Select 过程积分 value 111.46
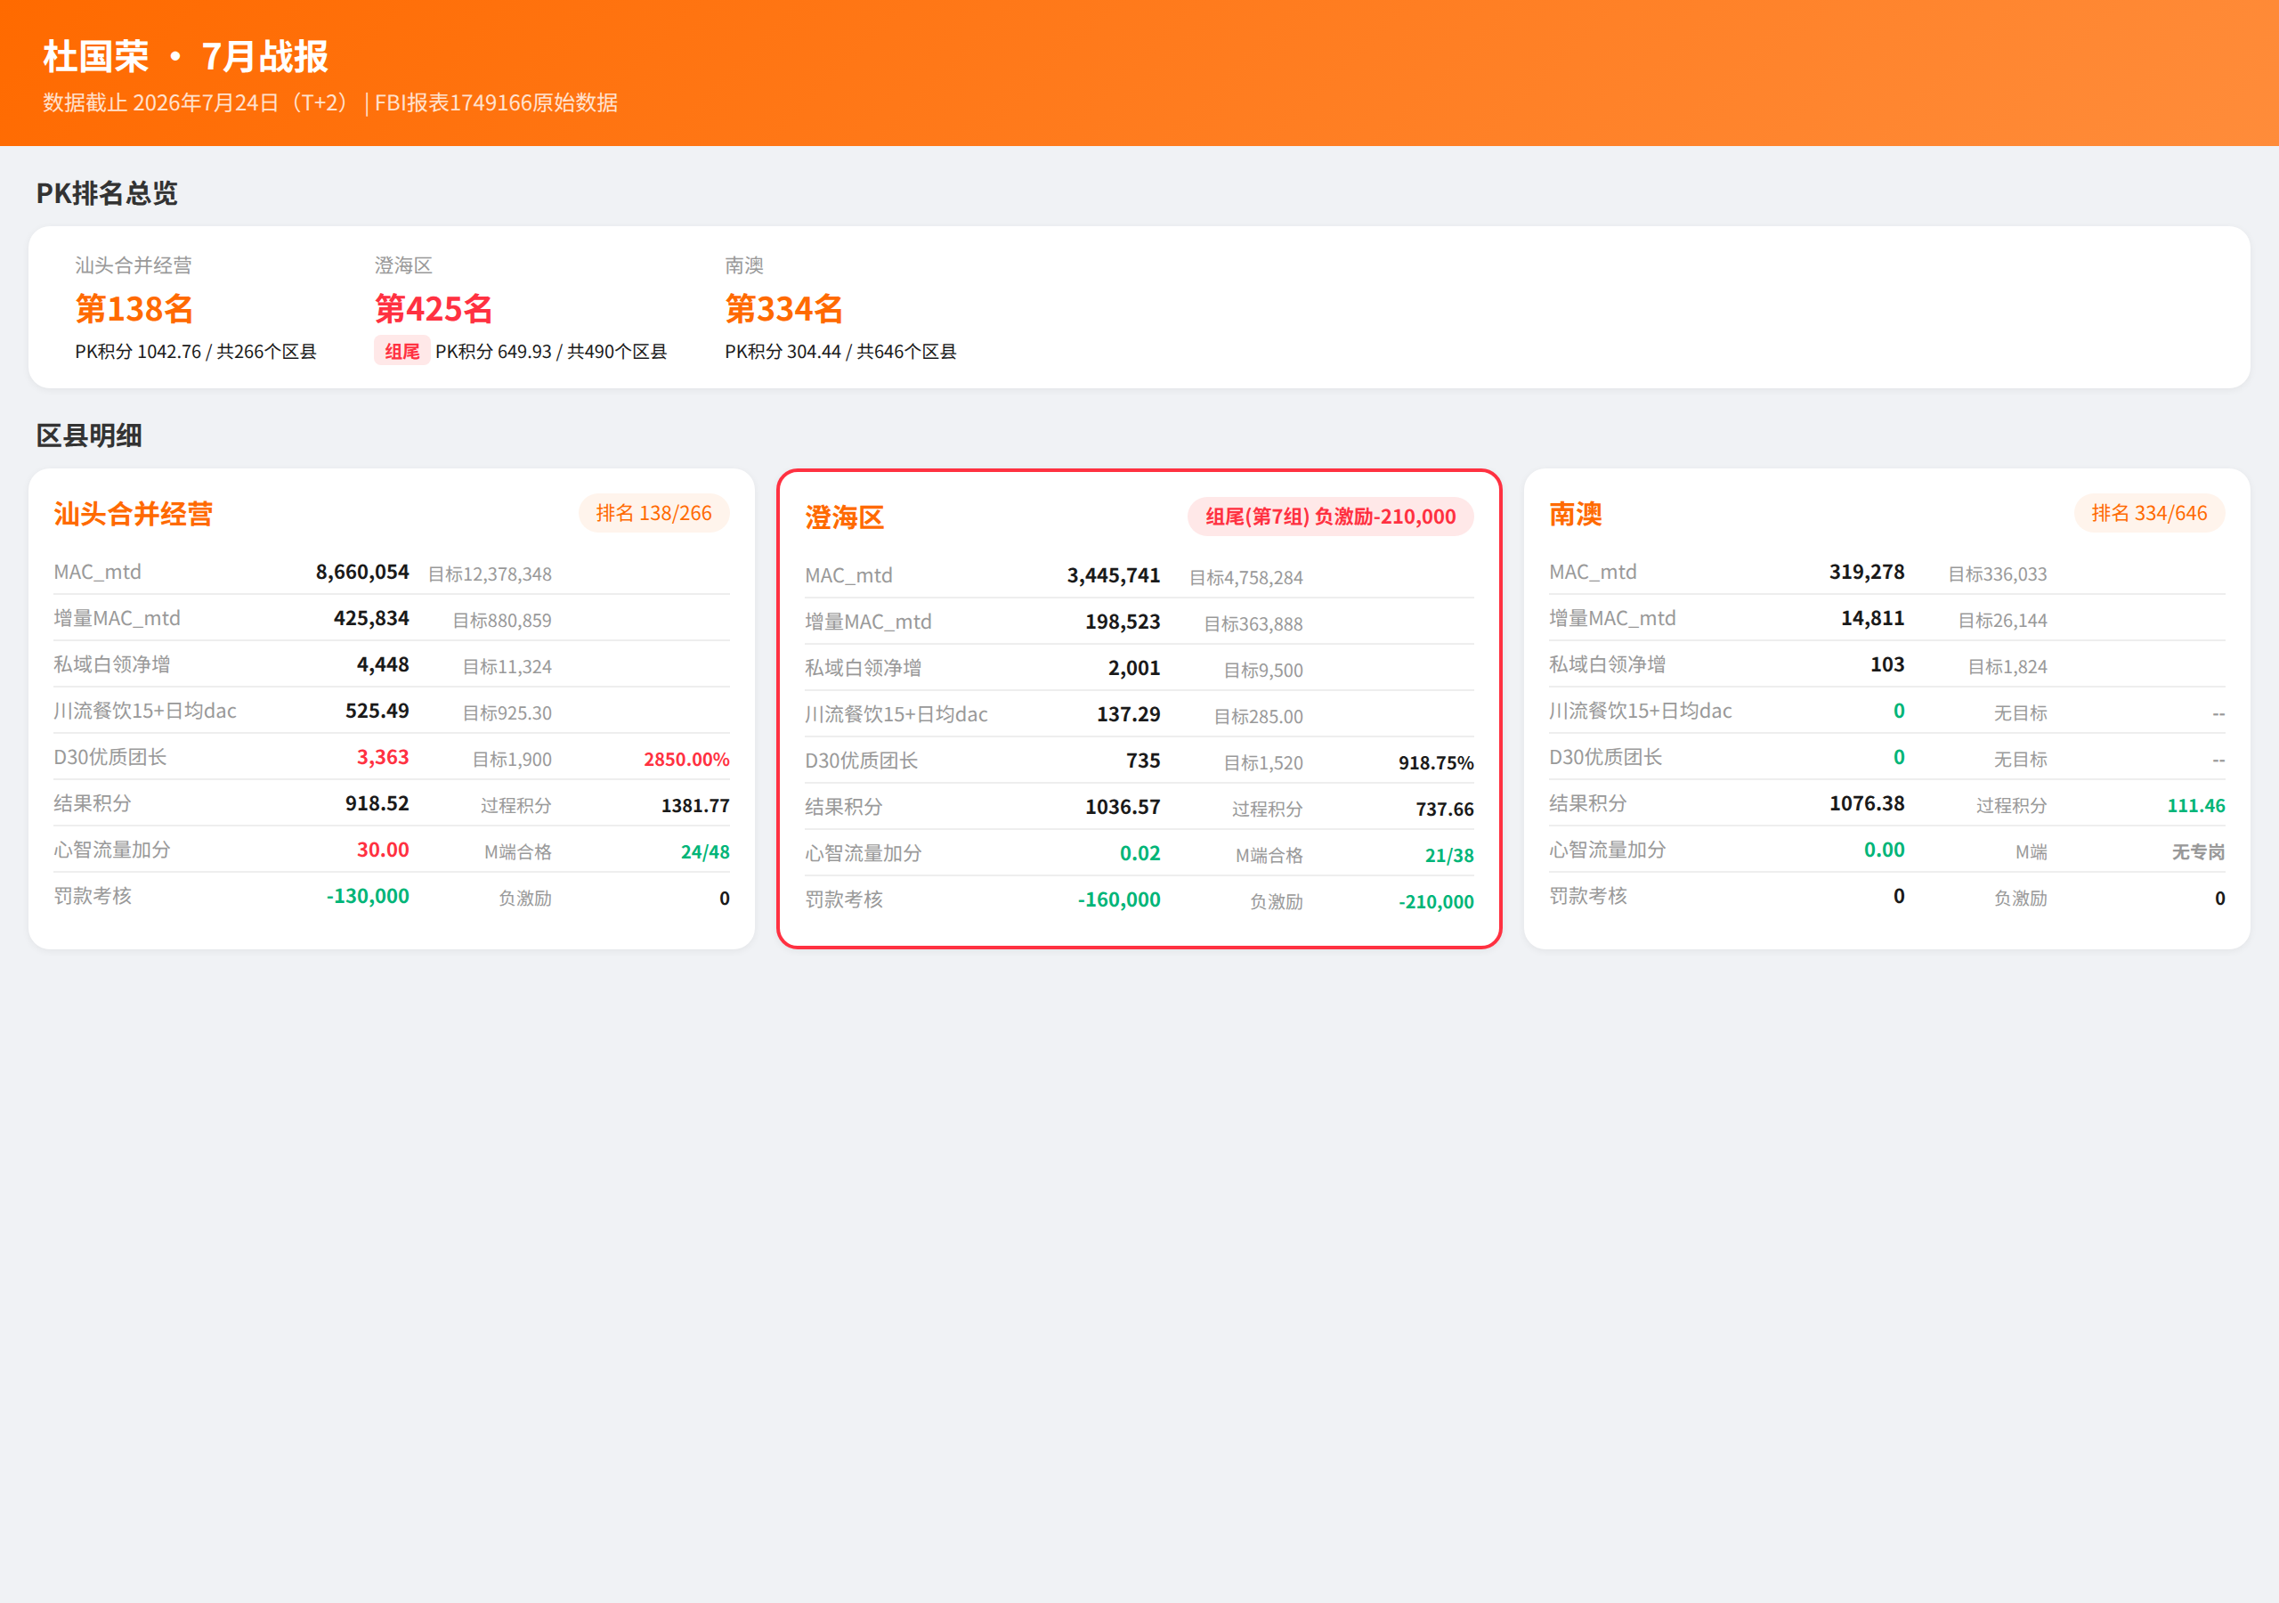Viewport: 2279px width, 1603px height. click(x=2196, y=805)
